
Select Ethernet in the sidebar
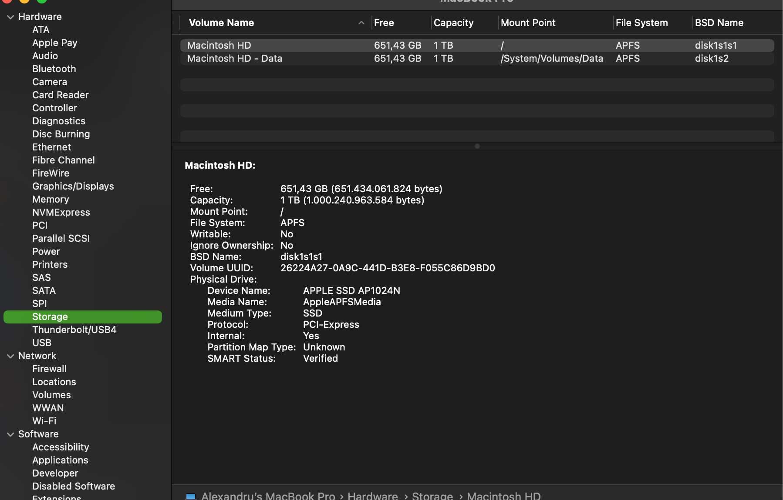51,147
